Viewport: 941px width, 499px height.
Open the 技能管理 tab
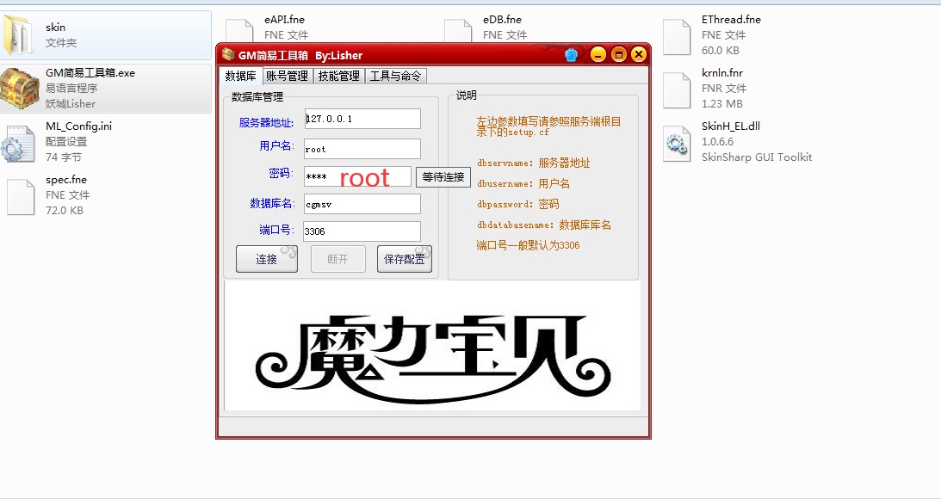coord(339,76)
